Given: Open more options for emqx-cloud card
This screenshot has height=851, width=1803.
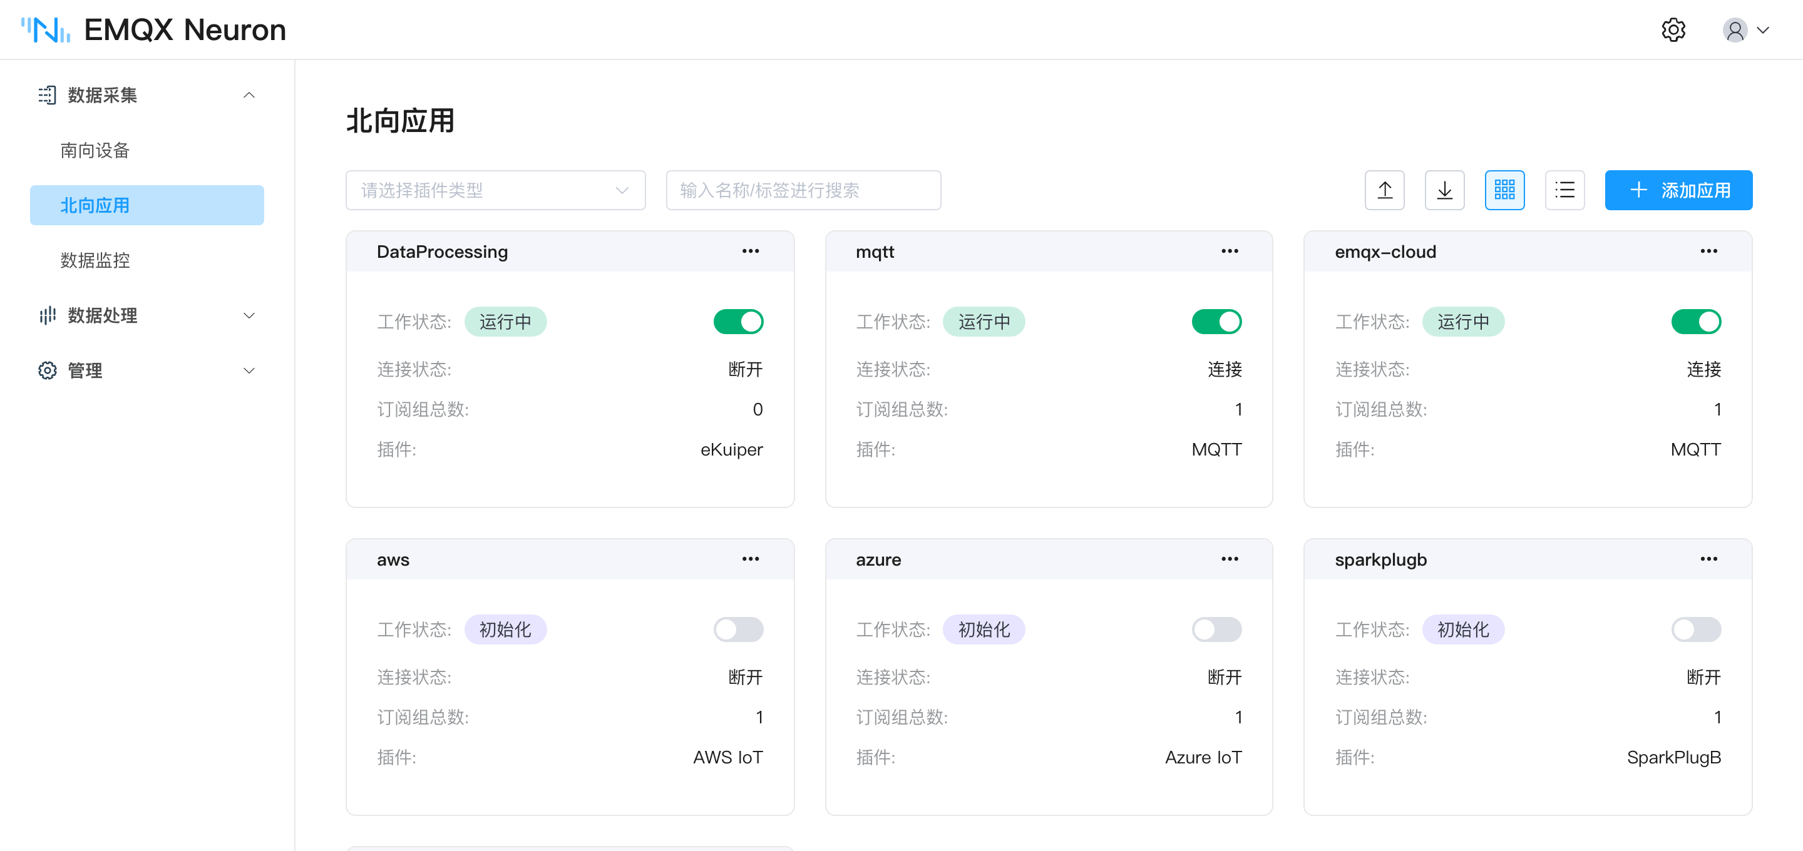Looking at the screenshot, I should [1708, 252].
